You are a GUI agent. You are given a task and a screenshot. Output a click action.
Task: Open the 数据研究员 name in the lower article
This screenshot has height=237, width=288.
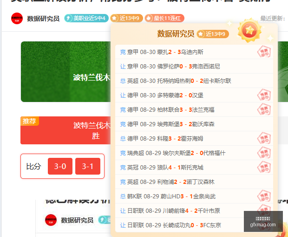coord(77,220)
